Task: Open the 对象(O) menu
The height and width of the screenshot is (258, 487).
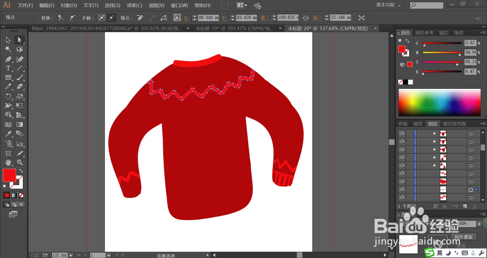Action: [x=69, y=5]
